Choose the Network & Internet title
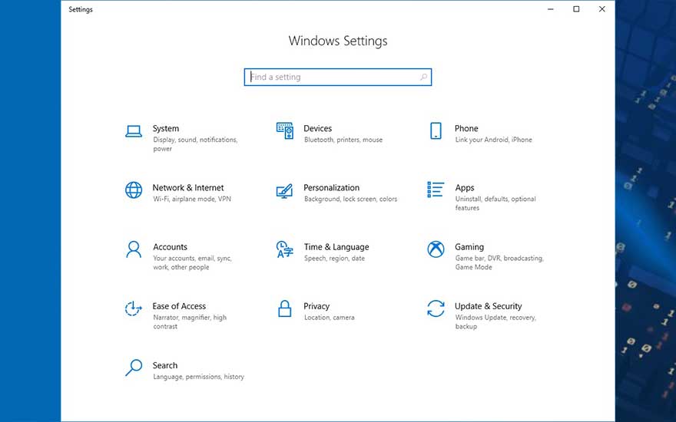Screen dimensions: 676x422 pos(188,188)
